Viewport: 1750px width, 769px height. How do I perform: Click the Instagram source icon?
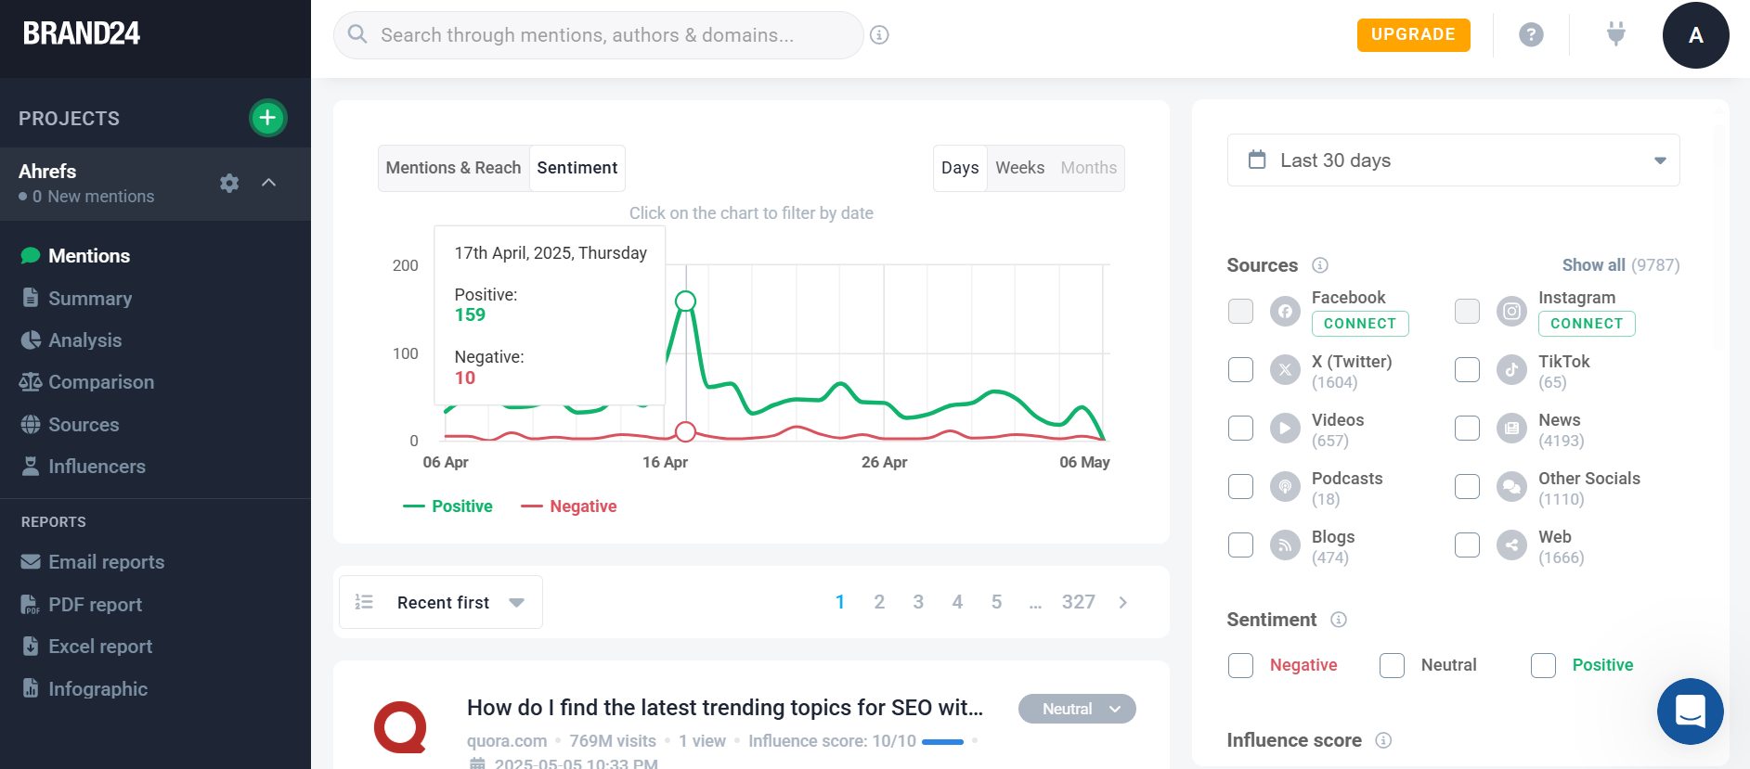click(x=1511, y=311)
